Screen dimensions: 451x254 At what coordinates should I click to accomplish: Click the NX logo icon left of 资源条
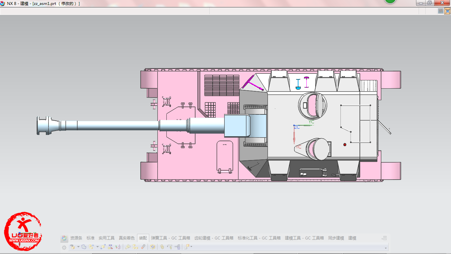tap(64, 238)
